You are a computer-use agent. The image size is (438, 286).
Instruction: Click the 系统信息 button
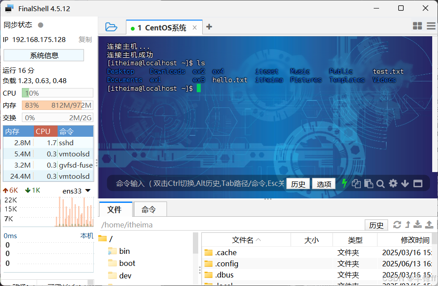[44, 55]
